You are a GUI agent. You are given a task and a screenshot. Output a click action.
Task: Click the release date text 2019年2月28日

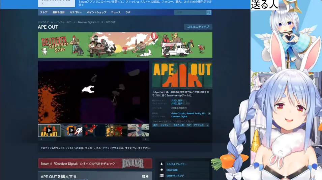(x=179, y=108)
